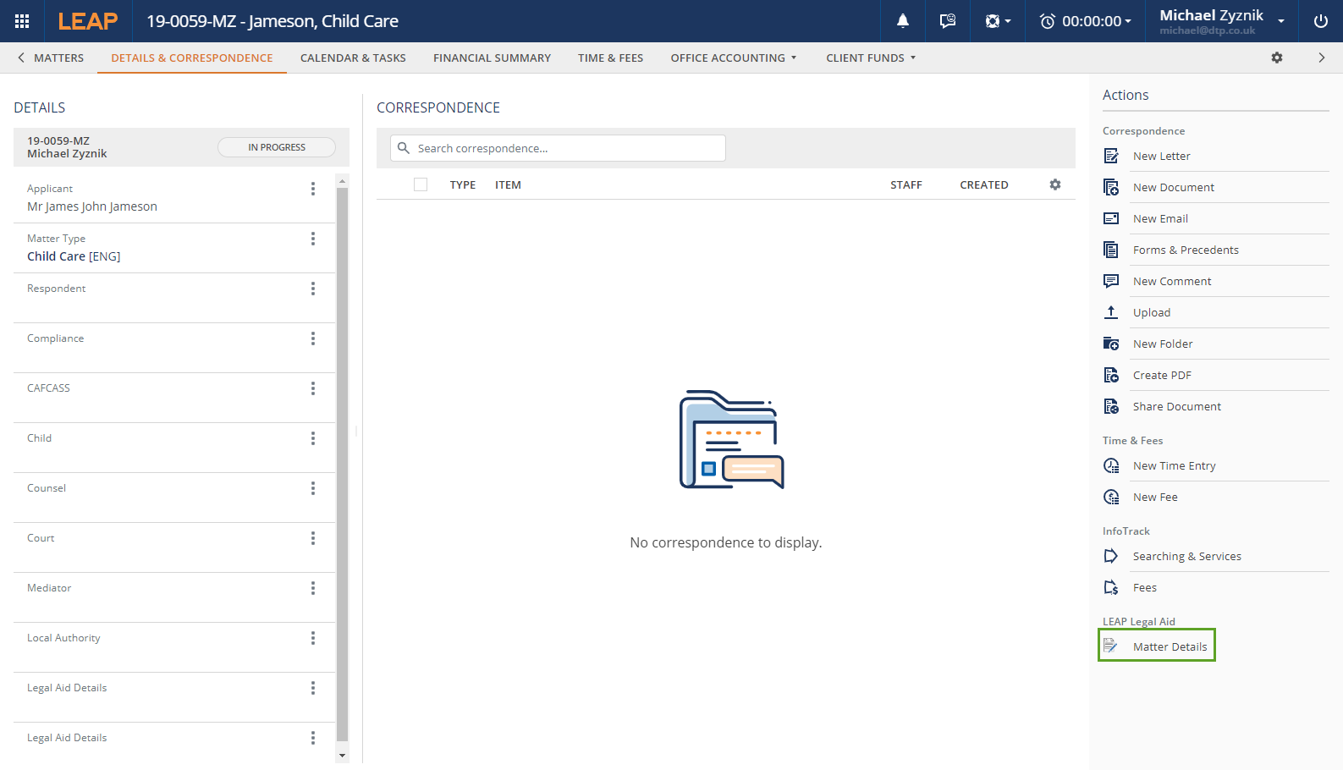This screenshot has height=770, width=1343.
Task: Expand the Client Funds dropdown menu
Action: (870, 58)
